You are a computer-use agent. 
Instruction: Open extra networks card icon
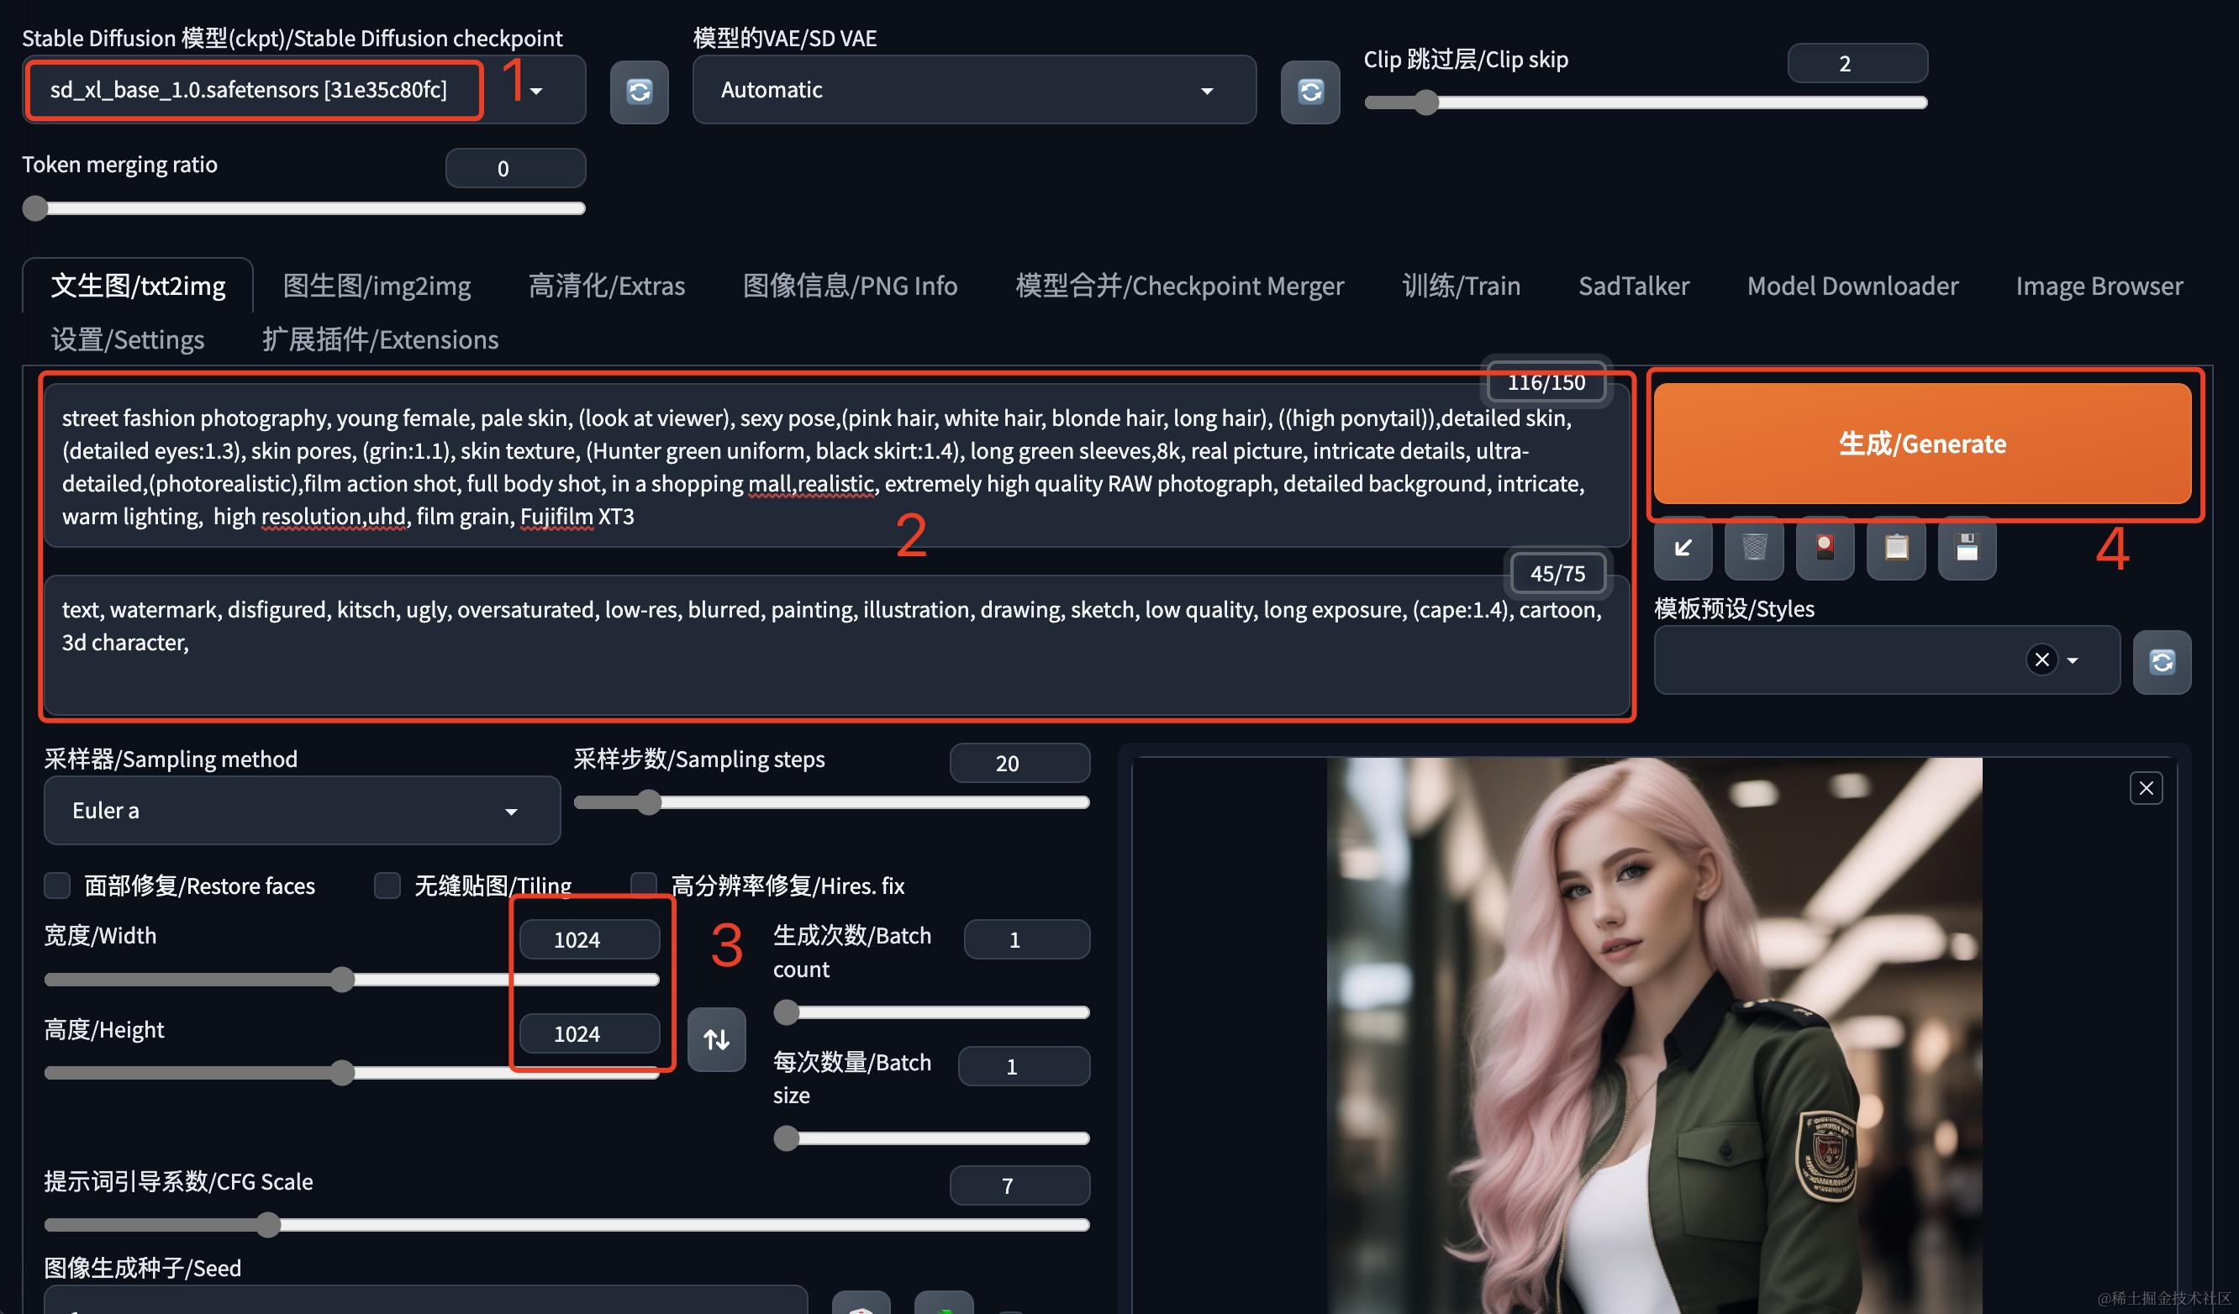(x=1824, y=548)
